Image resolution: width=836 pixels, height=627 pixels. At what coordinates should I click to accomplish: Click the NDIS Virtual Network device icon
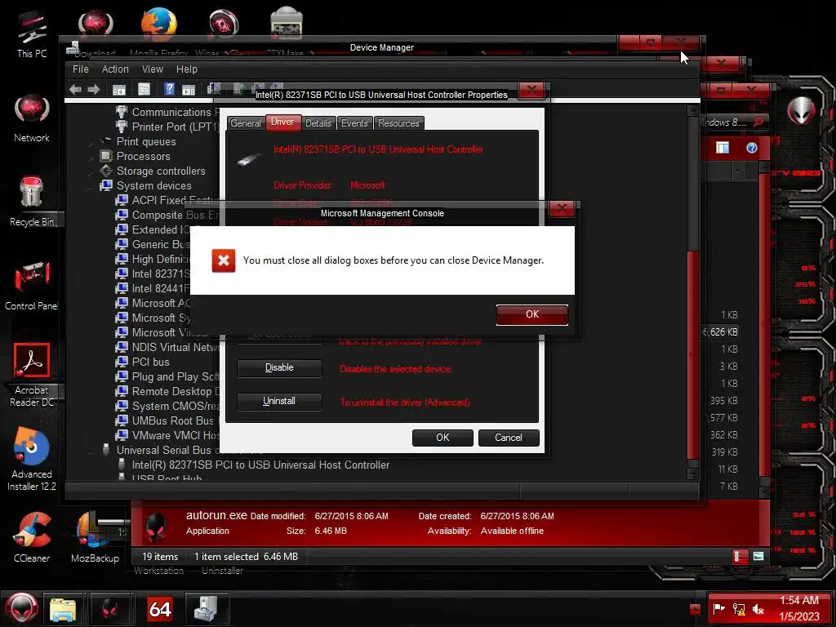point(122,347)
